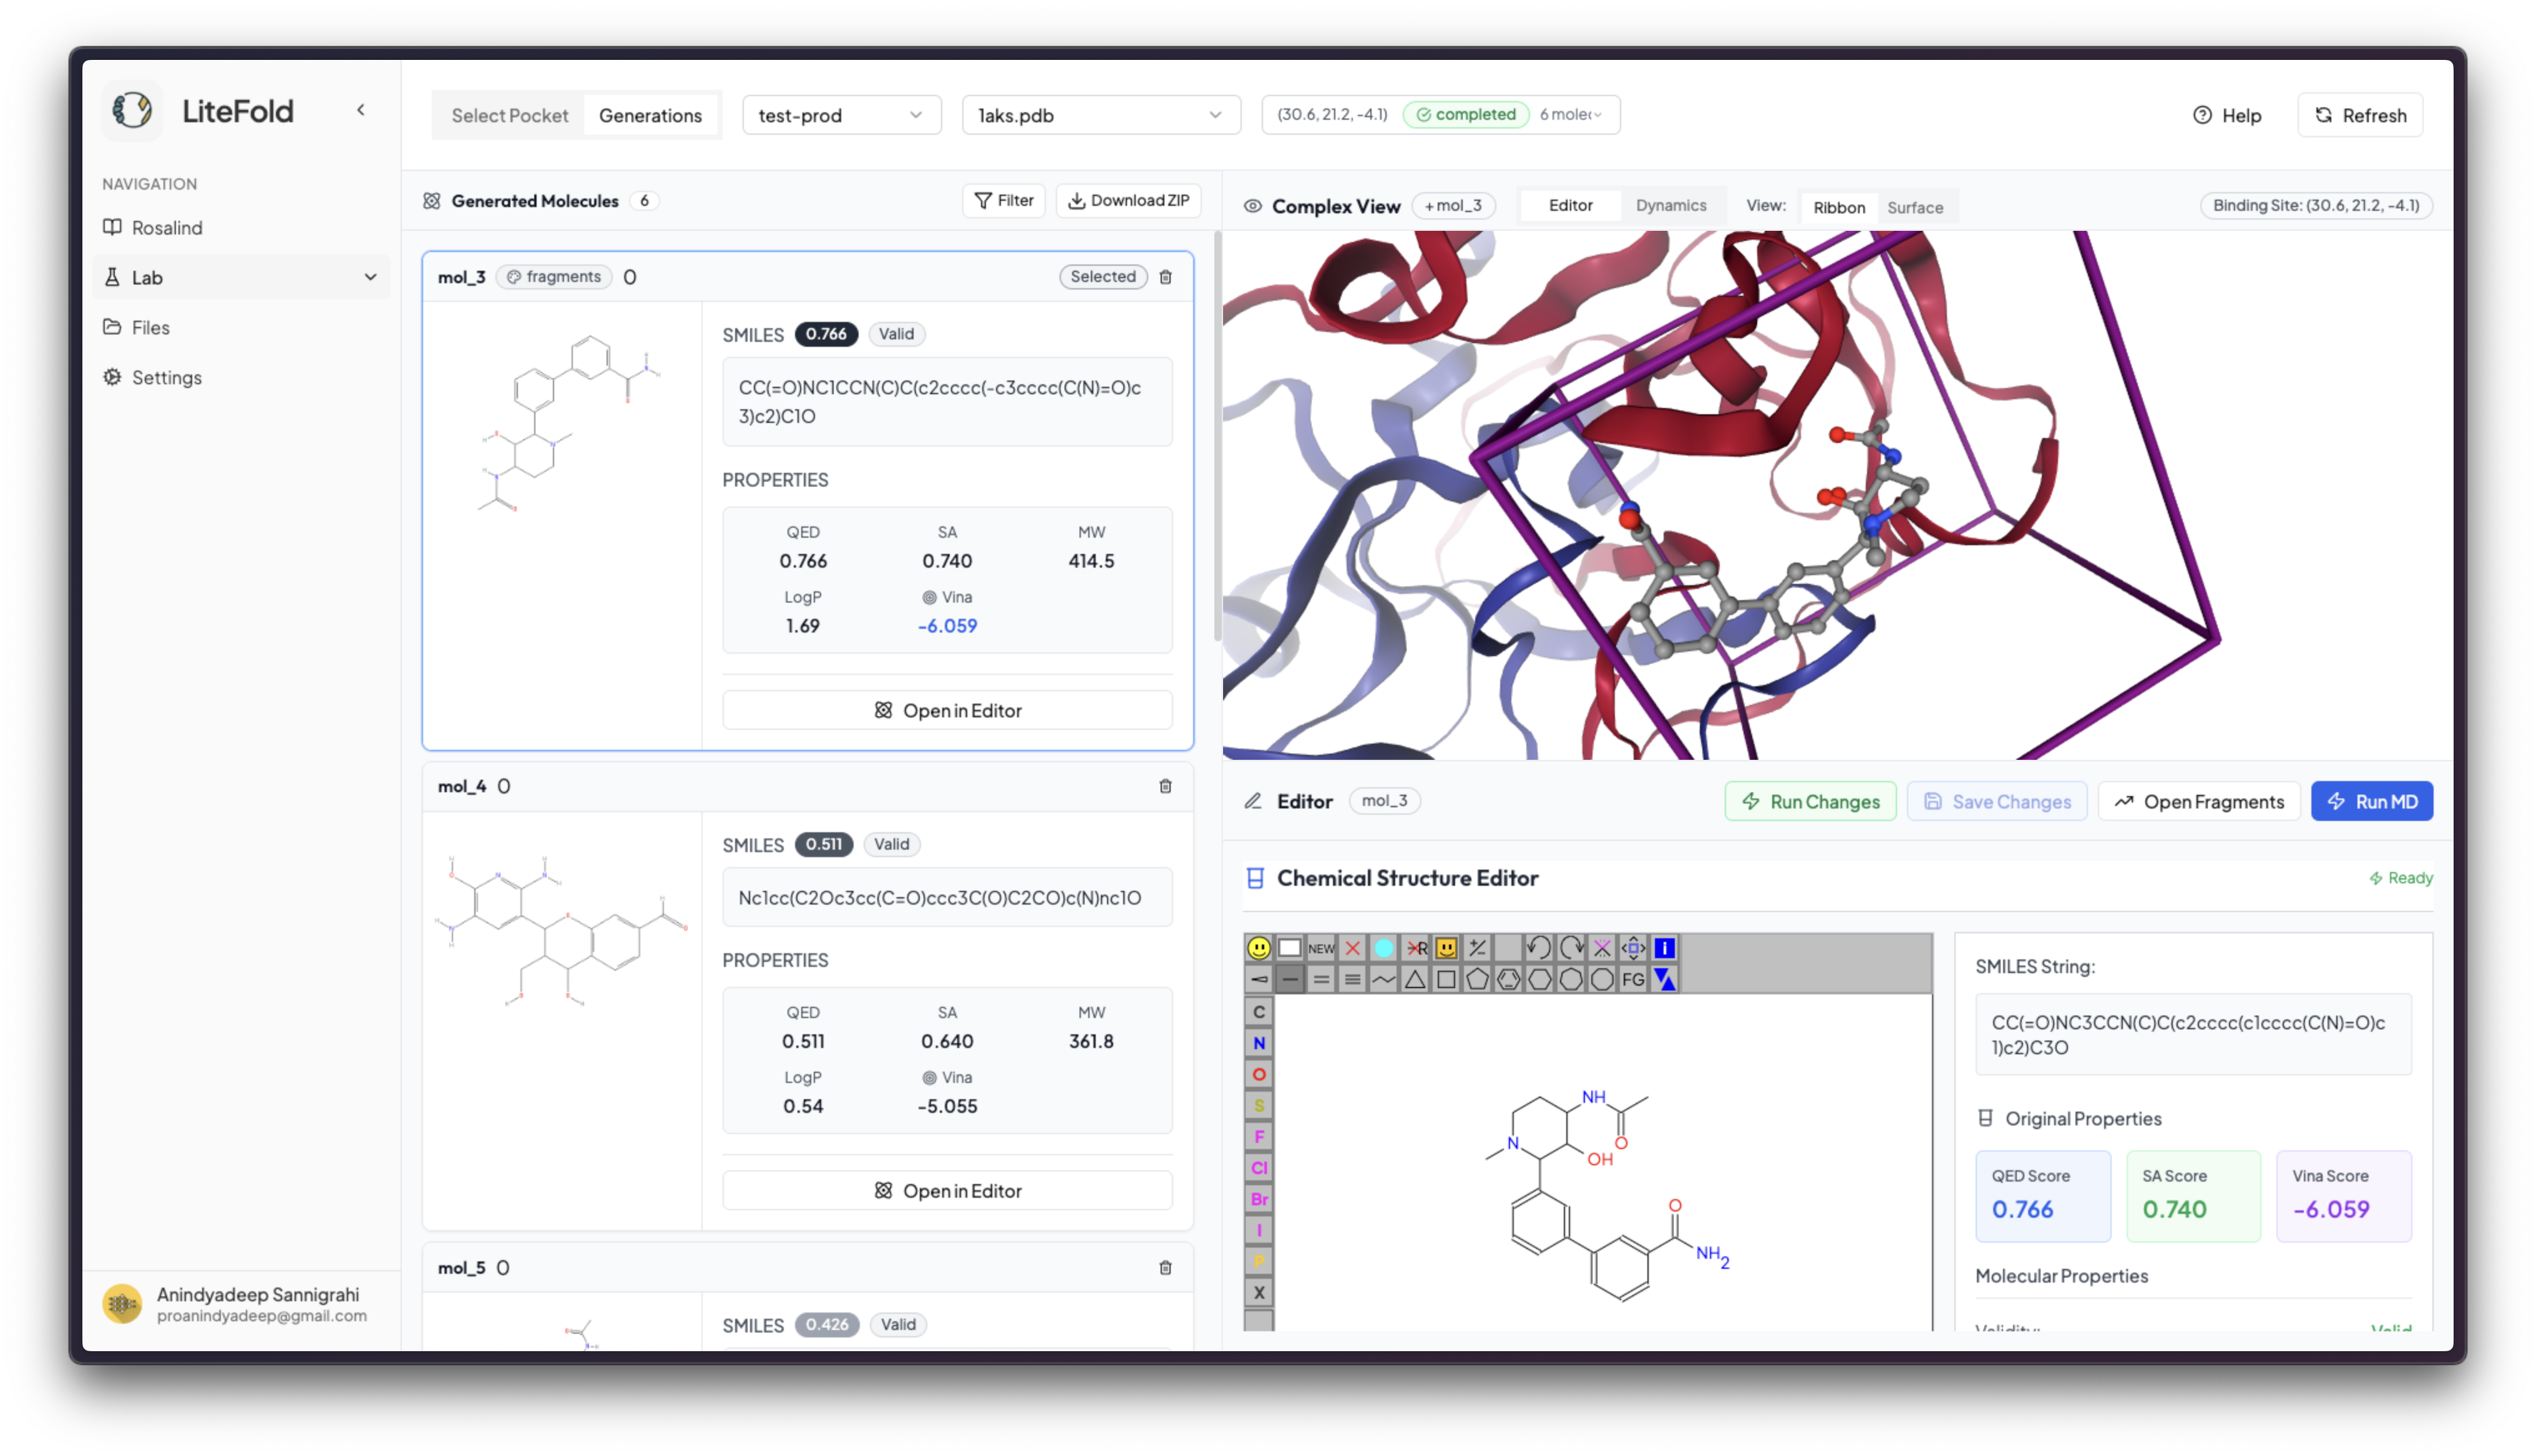Select the red X delete tool

1353,948
